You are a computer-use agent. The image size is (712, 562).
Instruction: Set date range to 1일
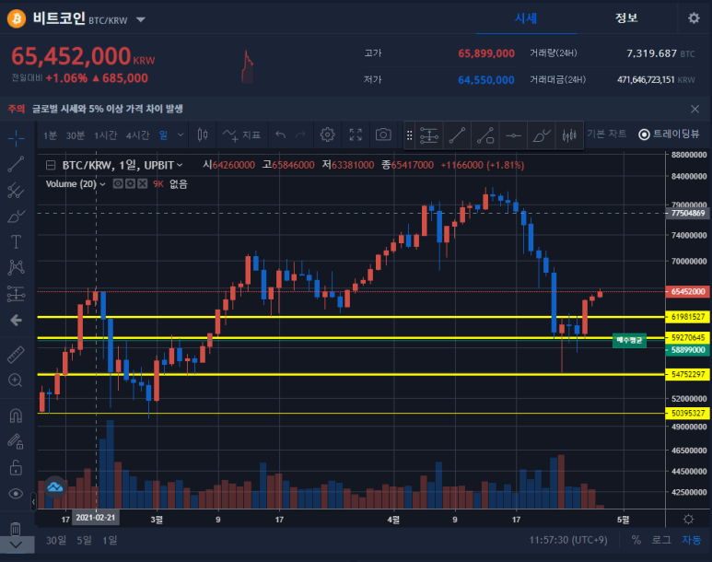[x=110, y=540]
